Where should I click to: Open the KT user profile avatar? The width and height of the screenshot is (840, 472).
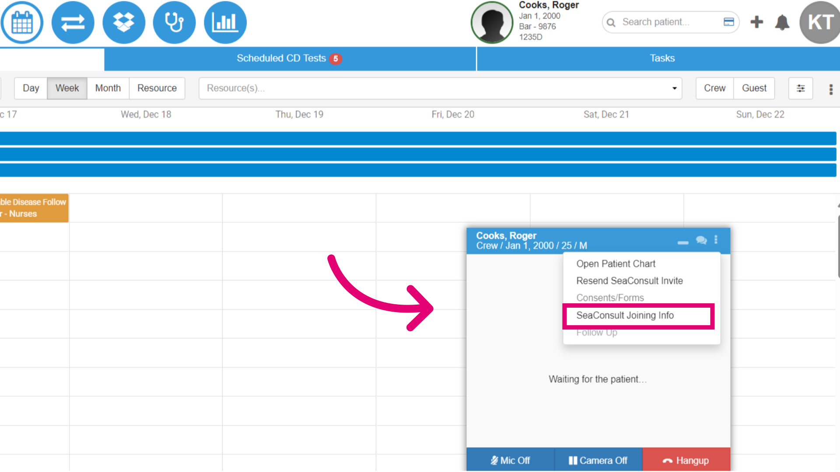[x=819, y=22]
